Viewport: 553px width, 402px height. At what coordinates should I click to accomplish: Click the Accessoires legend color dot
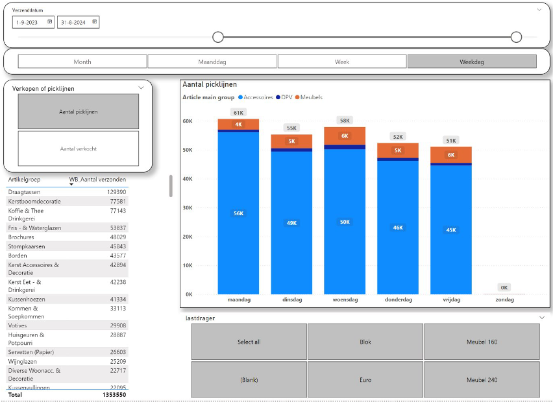coord(240,97)
